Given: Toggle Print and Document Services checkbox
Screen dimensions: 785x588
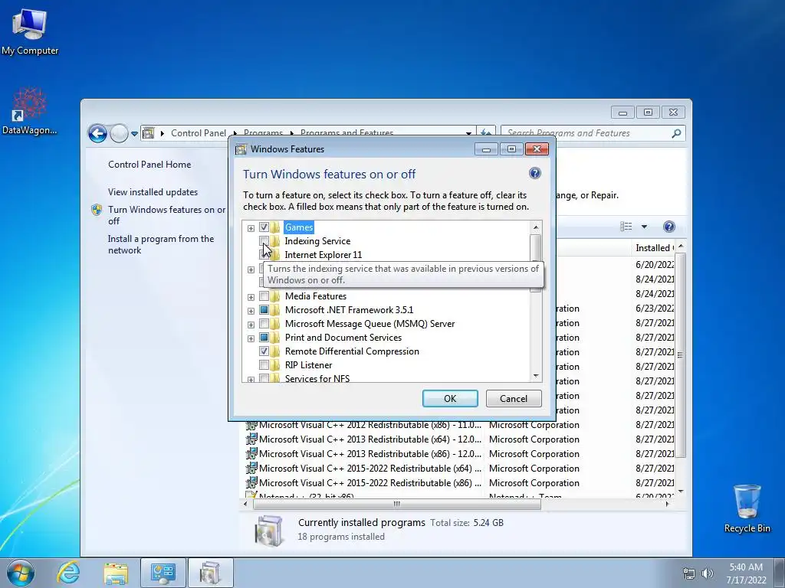Looking at the screenshot, I should click(x=264, y=338).
